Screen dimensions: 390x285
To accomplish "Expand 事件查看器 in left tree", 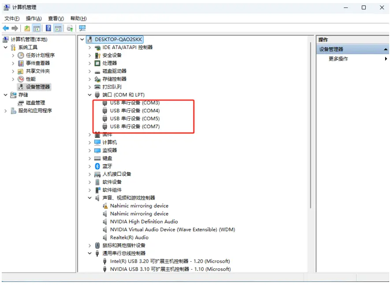I will pos(13,63).
